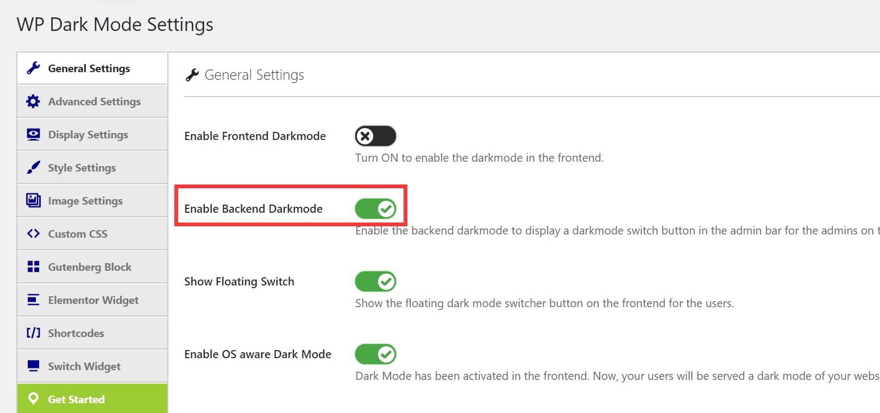Turn off the Show Floating Switch toggle
Screen dimensions: 880x413
[x=375, y=282]
